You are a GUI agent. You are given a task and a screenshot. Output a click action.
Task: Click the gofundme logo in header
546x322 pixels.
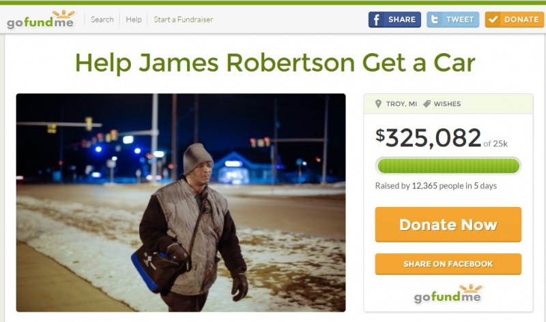(x=41, y=20)
